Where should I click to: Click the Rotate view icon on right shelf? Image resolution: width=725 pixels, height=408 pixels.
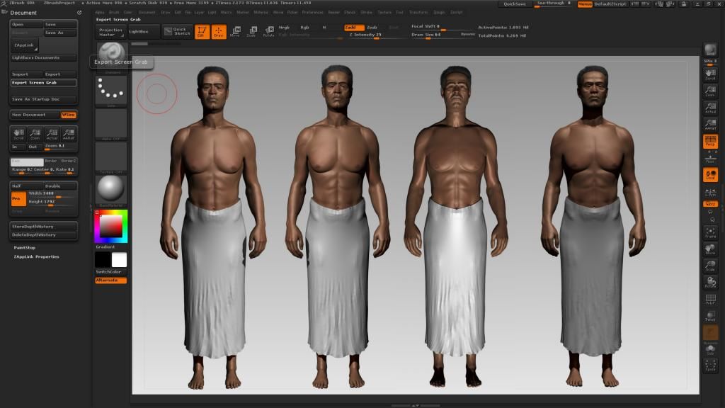(710, 283)
